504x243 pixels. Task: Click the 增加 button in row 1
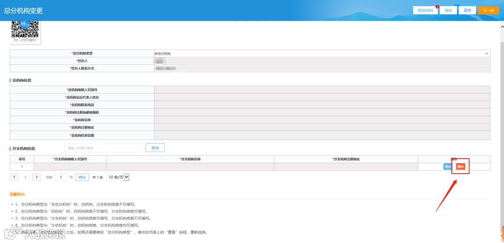coord(448,167)
